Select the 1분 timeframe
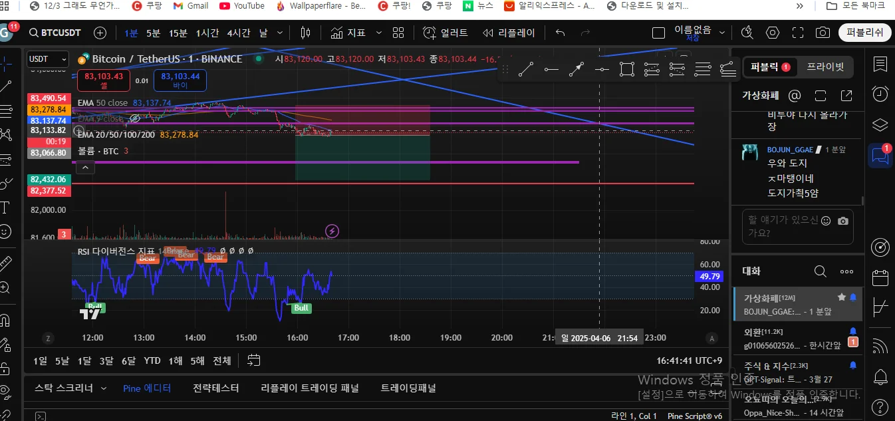Viewport: 895px width, 421px height. [131, 33]
